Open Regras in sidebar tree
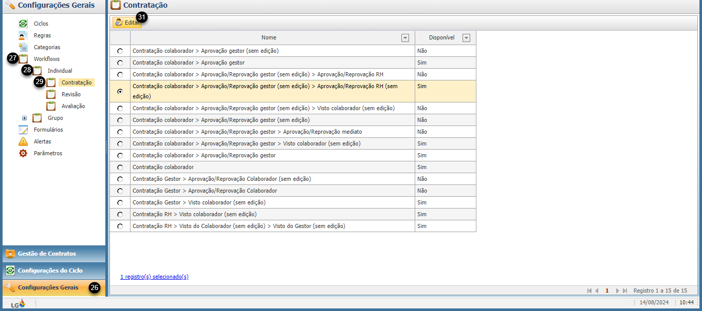The width and height of the screenshot is (702, 311). [42, 35]
